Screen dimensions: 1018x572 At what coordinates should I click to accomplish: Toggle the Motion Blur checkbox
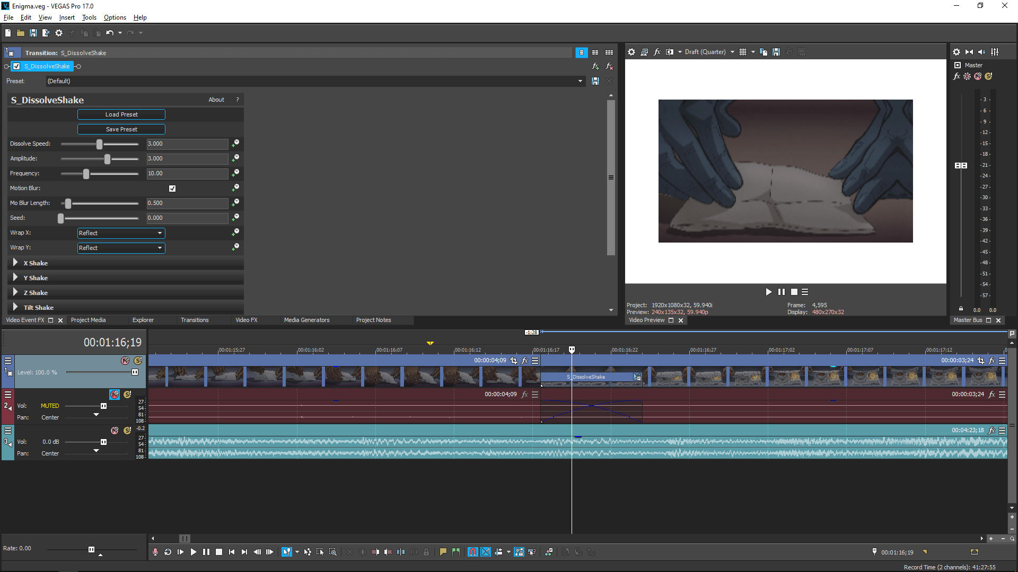click(172, 188)
